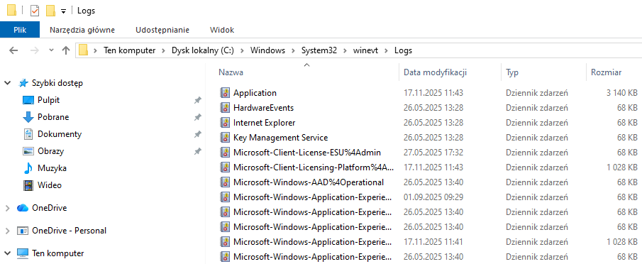Click the Properties checkmark icon in title bar
This screenshot has height=264, width=642.
(x=35, y=11)
